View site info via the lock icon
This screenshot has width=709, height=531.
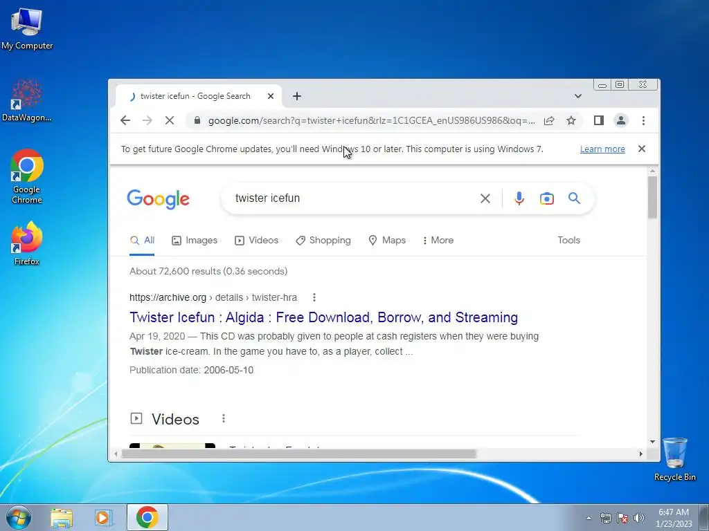pos(197,120)
